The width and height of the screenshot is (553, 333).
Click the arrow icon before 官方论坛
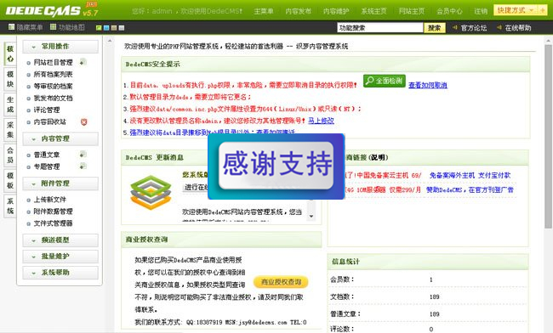point(455,27)
